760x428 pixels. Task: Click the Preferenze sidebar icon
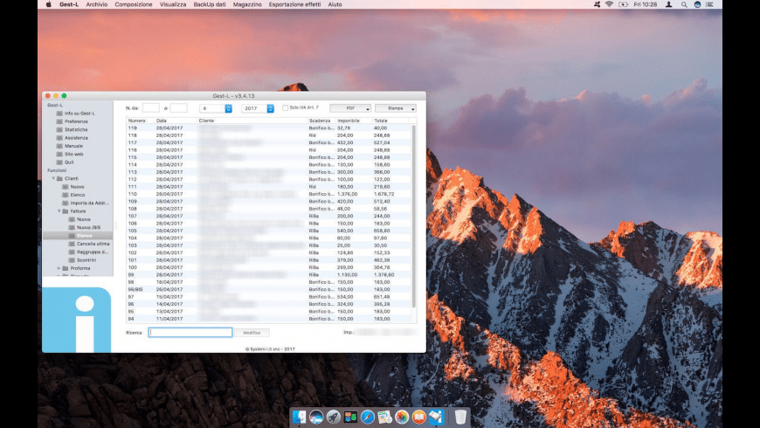coord(59,121)
